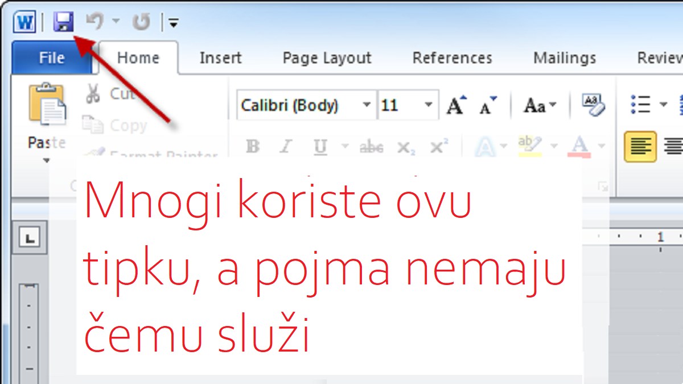Screen dimensions: 683x384
Task: Click the Undo arrow icon
Action: pyautogui.click(x=95, y=22)
